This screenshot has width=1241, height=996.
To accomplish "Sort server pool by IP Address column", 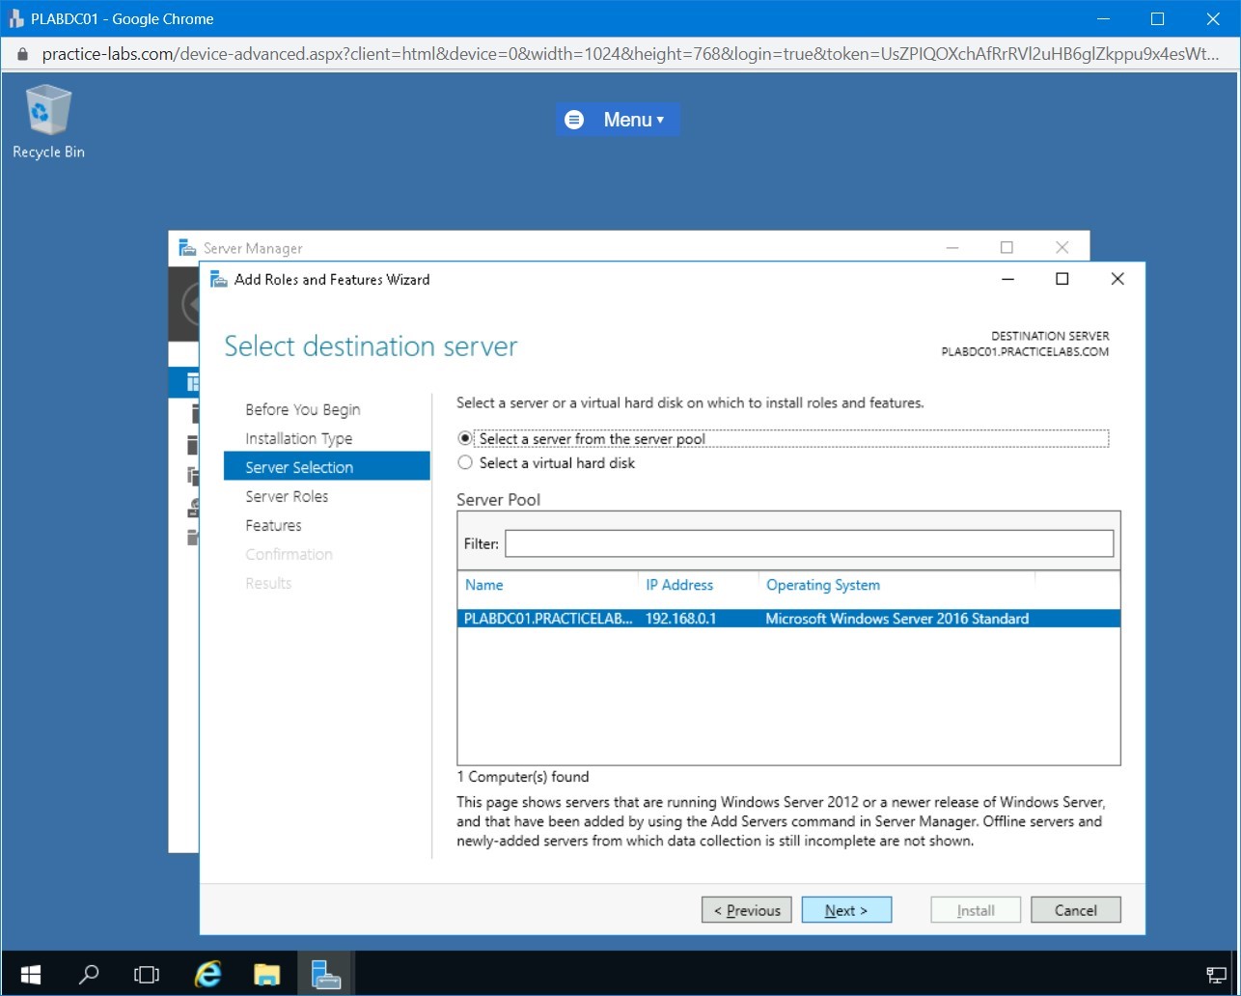I will point(679,585).
